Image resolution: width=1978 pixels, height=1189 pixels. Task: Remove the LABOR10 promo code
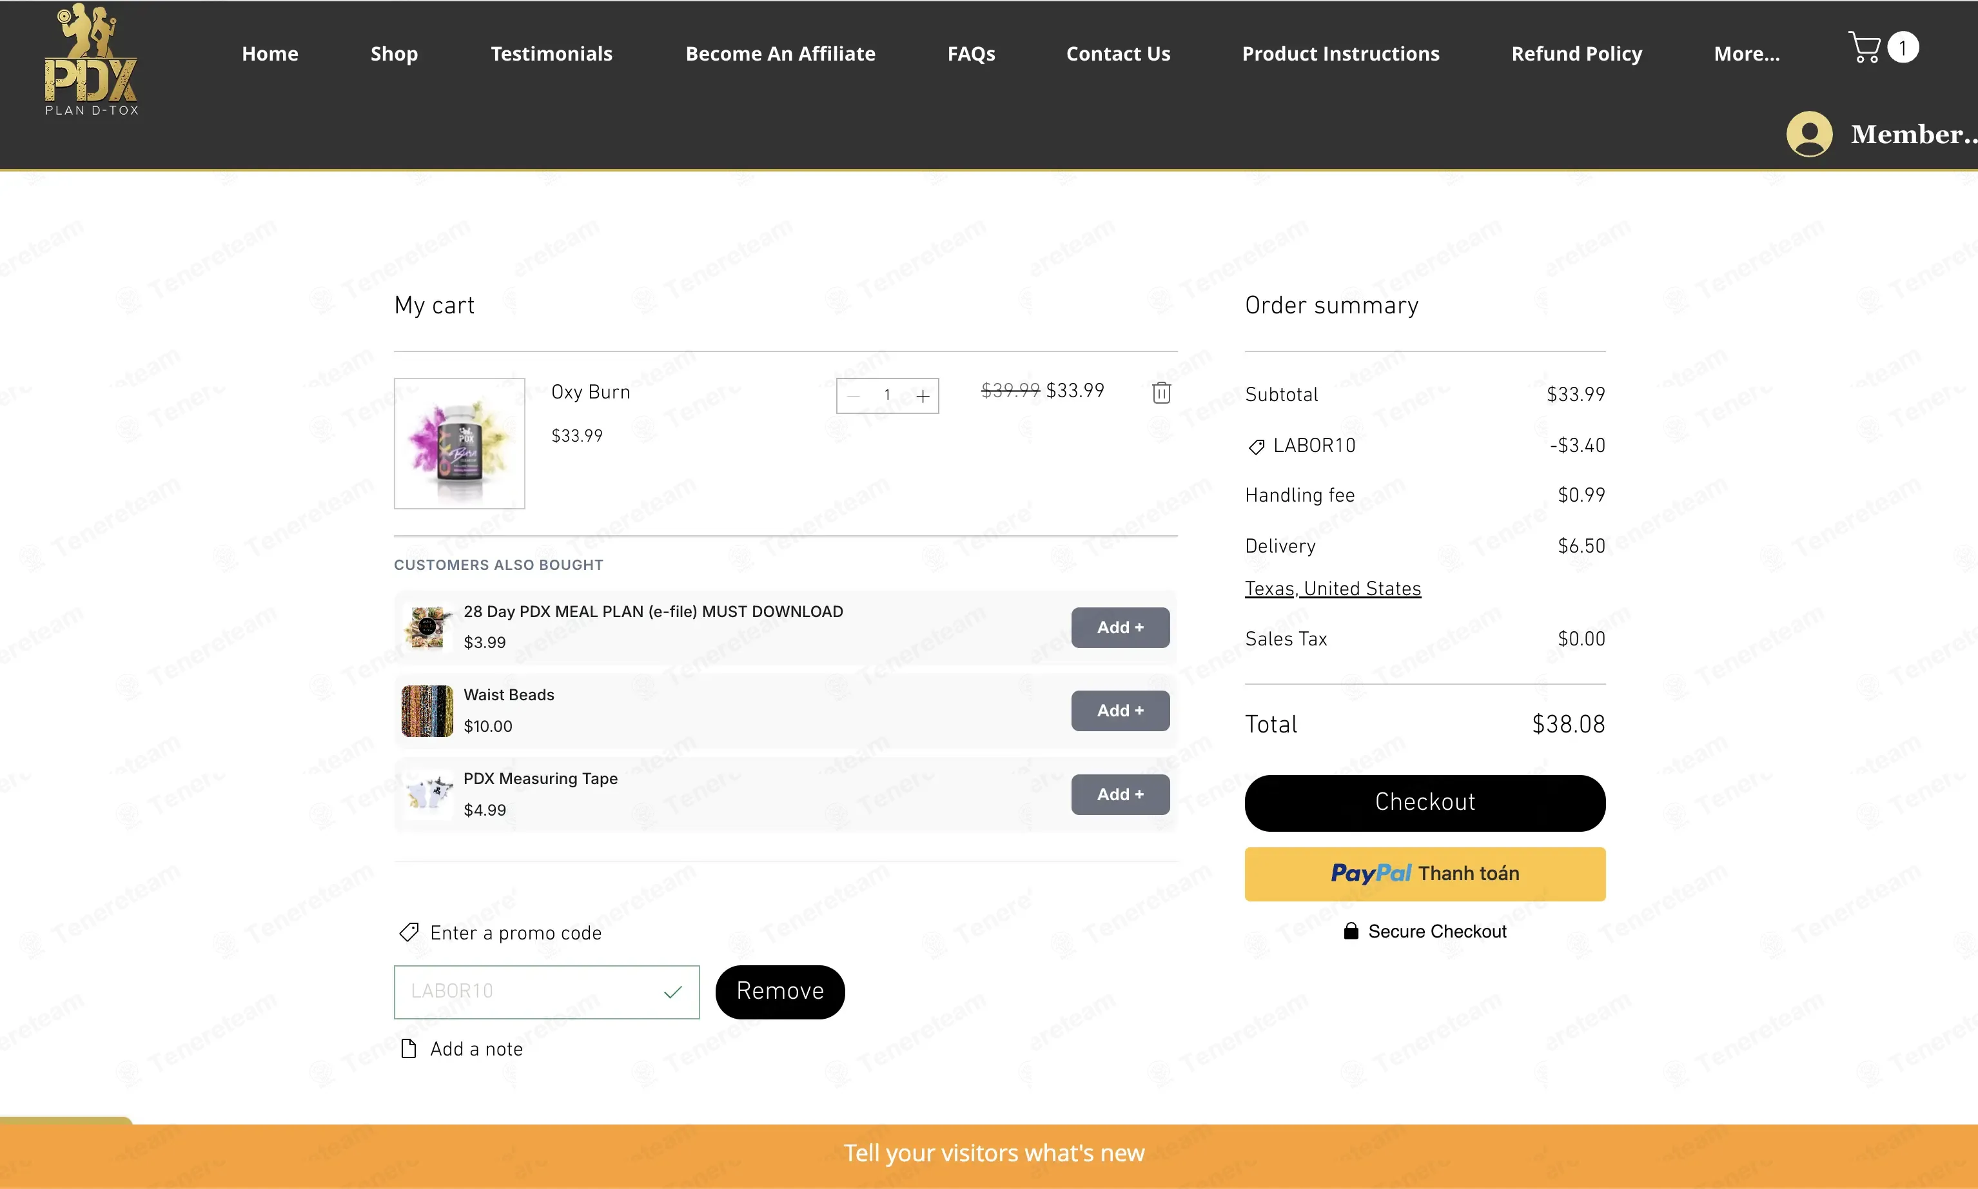pos(779,992)
